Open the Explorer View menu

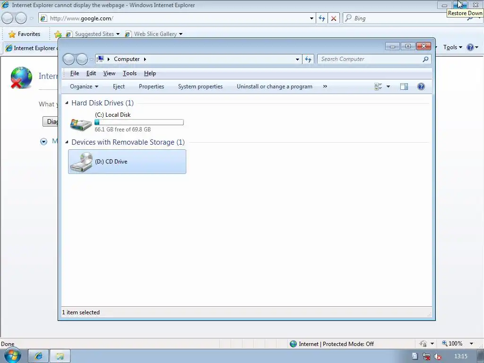[x=109, y=73]
